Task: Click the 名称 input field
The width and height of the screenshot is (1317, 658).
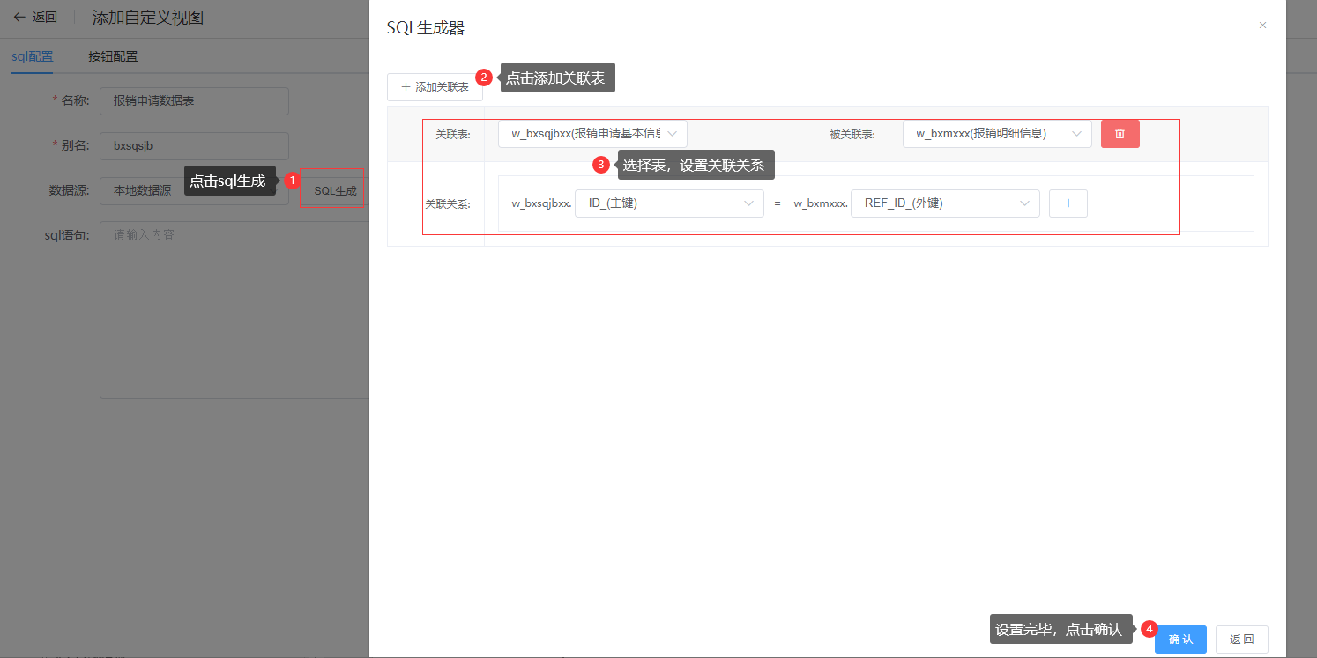Action: [x=194, y=100]
